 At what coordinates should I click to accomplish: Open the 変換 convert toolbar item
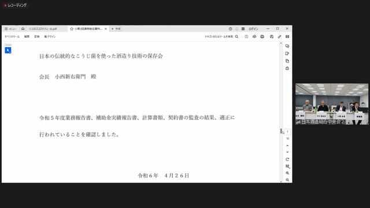[x=37, y=36]
